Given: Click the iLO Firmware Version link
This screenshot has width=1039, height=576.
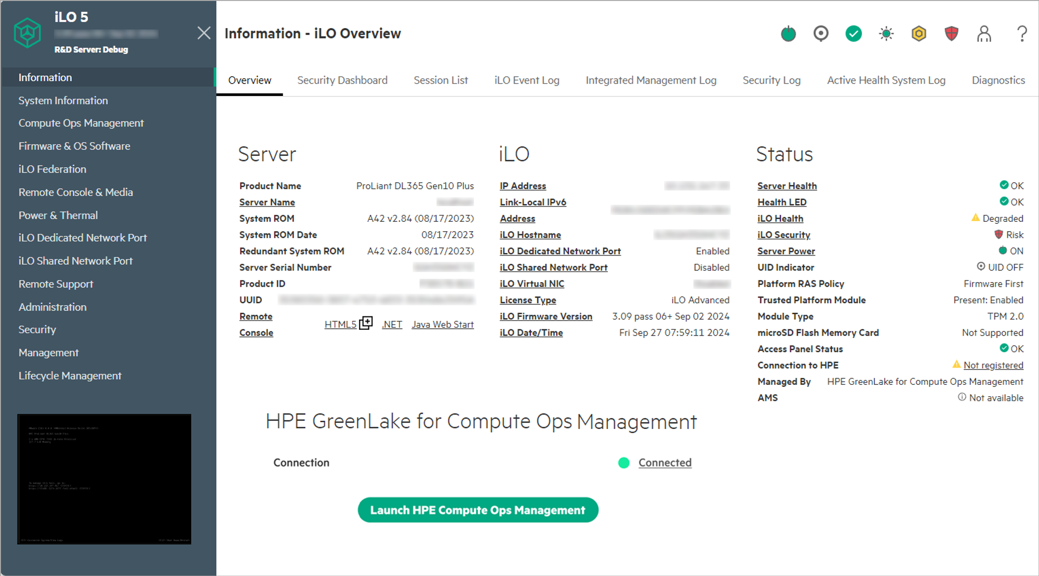Looking at the screenshot, I should click(546, 316).
